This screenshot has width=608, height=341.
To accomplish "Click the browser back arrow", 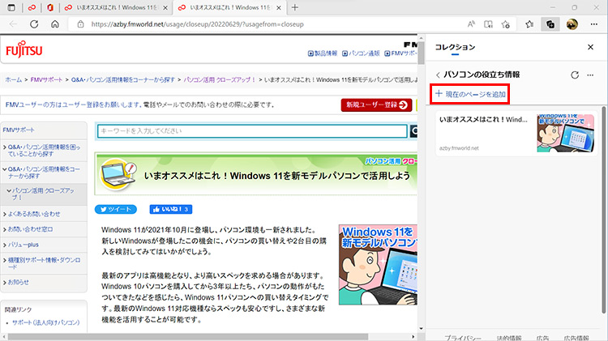I will pos(12,25).
